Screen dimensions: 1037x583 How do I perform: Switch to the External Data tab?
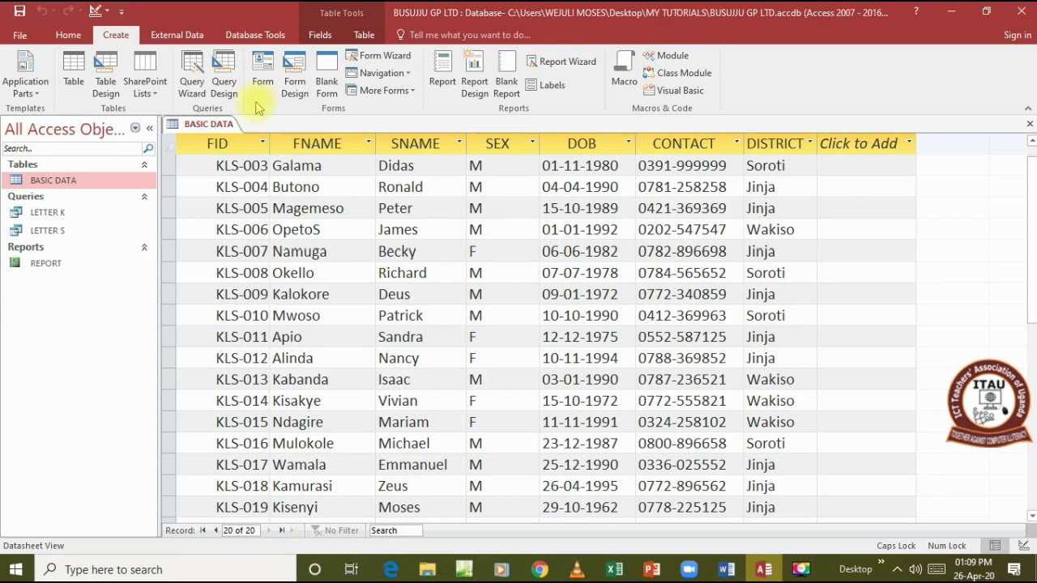(x=177, y=35)
